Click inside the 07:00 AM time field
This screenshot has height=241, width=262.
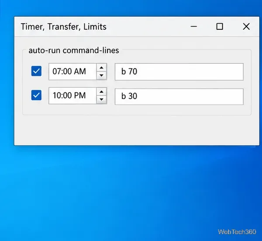(72, 72)
